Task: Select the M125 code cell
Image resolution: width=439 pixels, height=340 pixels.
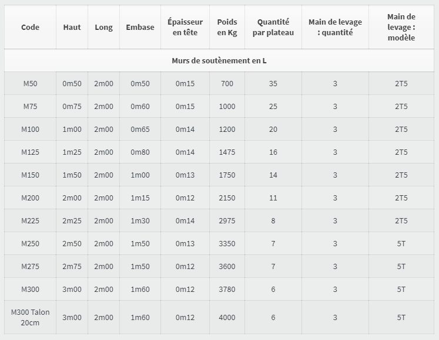Action: 30,152
